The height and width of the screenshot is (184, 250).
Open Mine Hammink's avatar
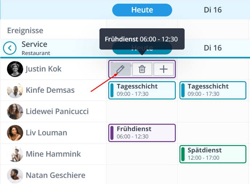[15, 154]
